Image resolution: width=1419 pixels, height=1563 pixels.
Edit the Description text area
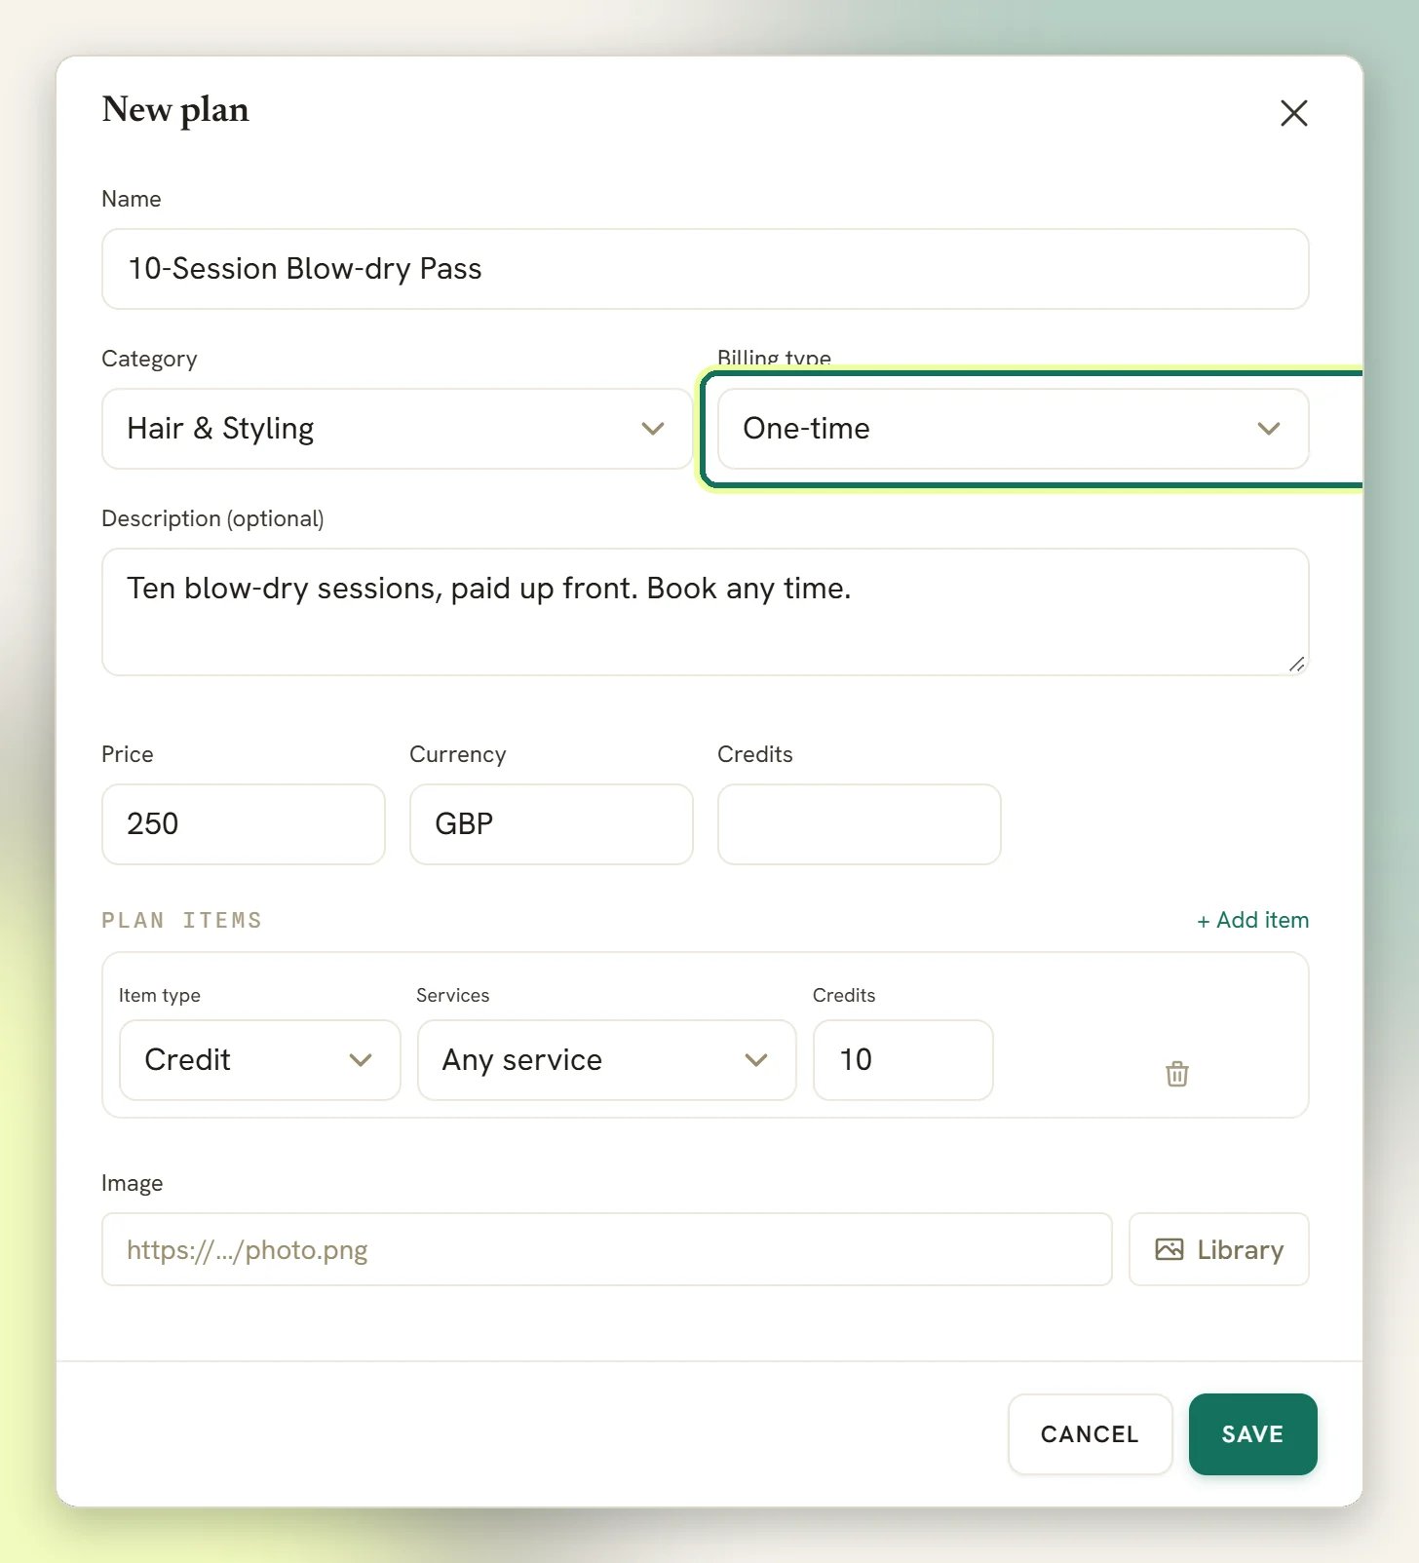tap(705, 612)
